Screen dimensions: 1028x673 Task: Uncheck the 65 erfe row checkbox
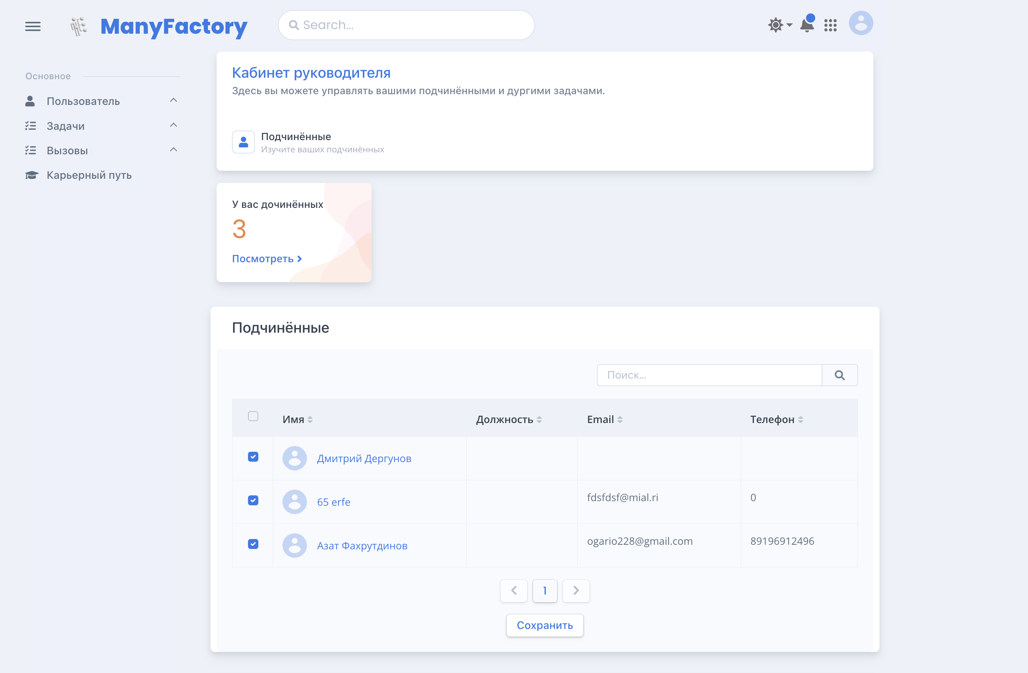pyautogui.click(x=253, y=500)
